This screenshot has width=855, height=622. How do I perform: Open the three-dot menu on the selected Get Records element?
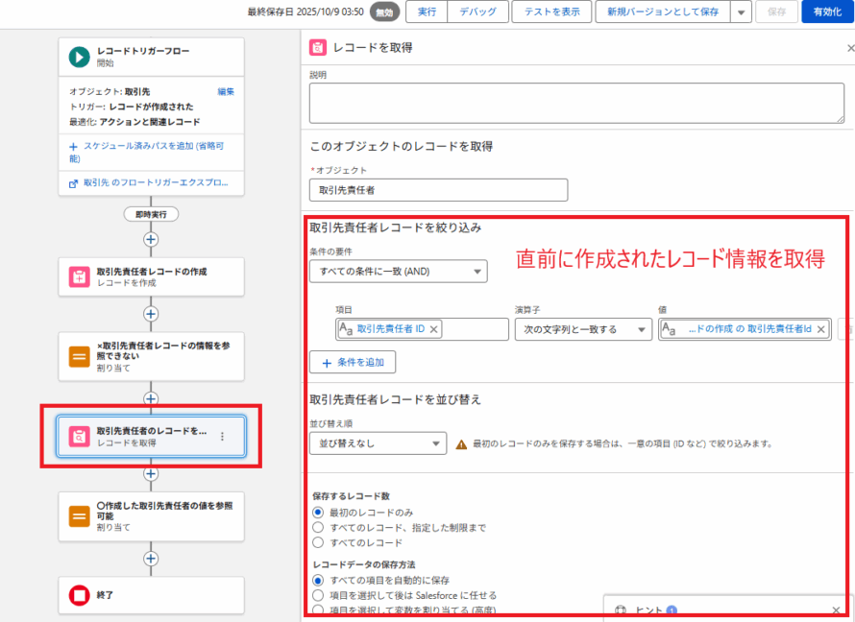pyautogui.click(x=222, y=436)
